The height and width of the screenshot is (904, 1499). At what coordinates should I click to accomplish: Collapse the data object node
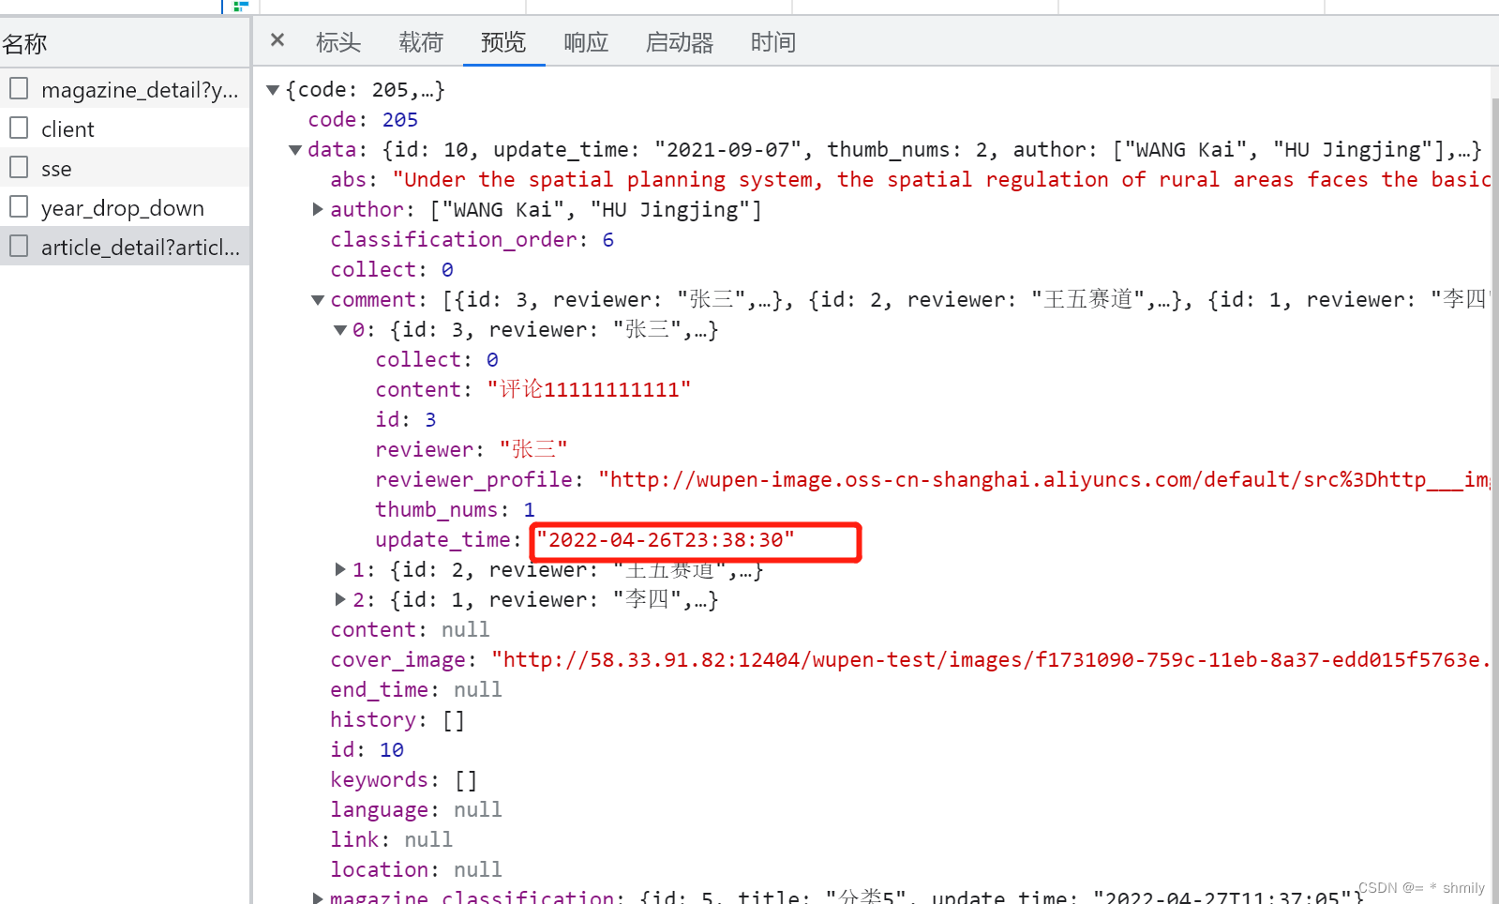pyautogui.click(x=295, y=150)
